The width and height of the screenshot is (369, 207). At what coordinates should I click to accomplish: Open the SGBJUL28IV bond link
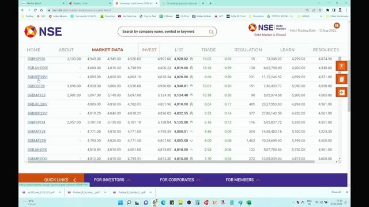[x=37, y=104]
